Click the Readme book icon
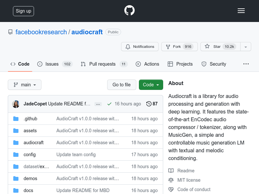The height and width of the screenshot is (194, 259). [171, 171]
